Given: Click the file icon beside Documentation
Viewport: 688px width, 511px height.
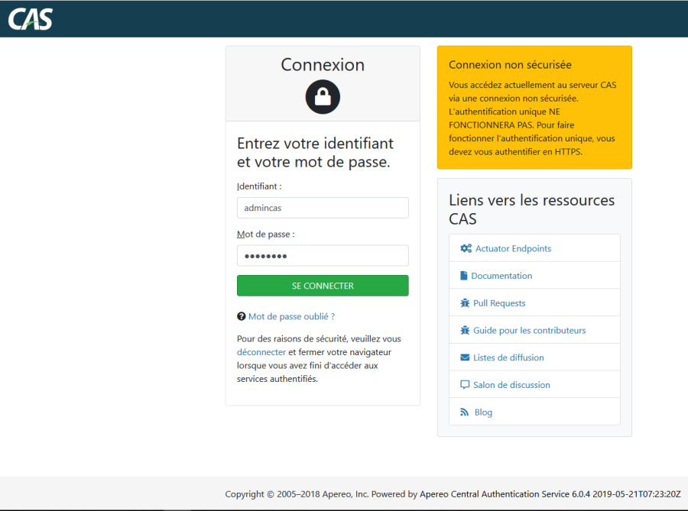Looking at the screenshot, I should pos(464,276).
